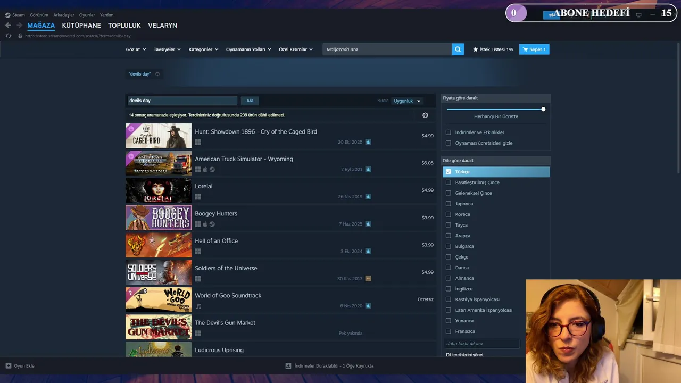Image resolution: width=681 pixels, height=383 pixels.
Task: Click the price range slider handle
Action: pos(543,109)
